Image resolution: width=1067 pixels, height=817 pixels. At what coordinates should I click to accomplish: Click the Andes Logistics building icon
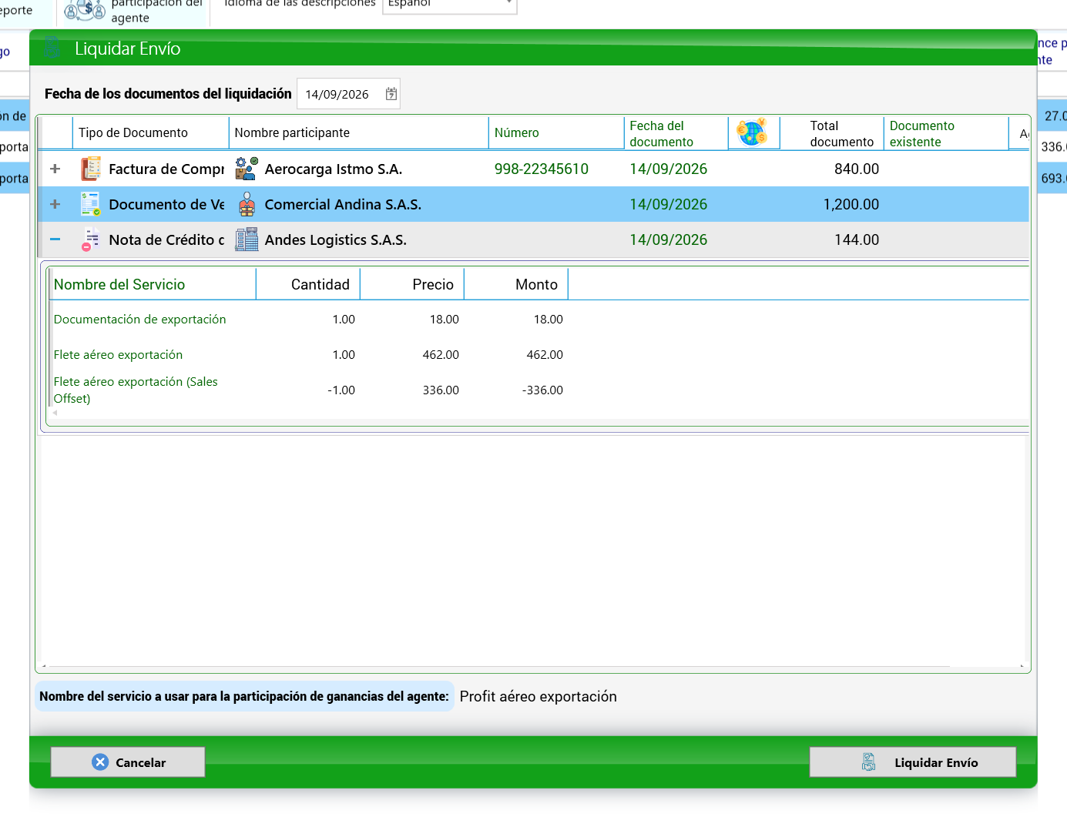point(247,239)
